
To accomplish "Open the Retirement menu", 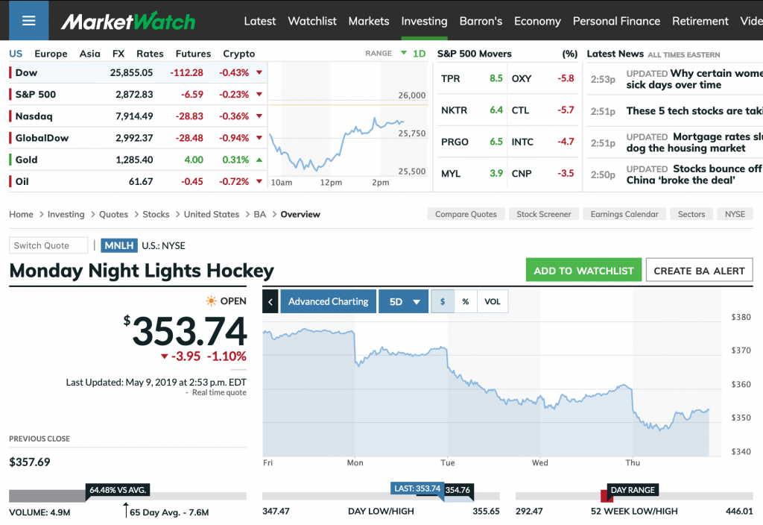I will (x=700, y=21).
